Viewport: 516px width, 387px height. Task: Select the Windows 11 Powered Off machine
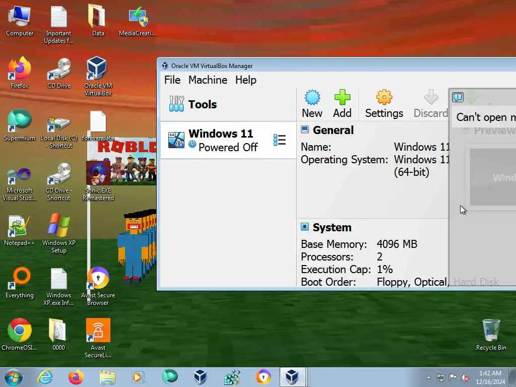(228, 140)
